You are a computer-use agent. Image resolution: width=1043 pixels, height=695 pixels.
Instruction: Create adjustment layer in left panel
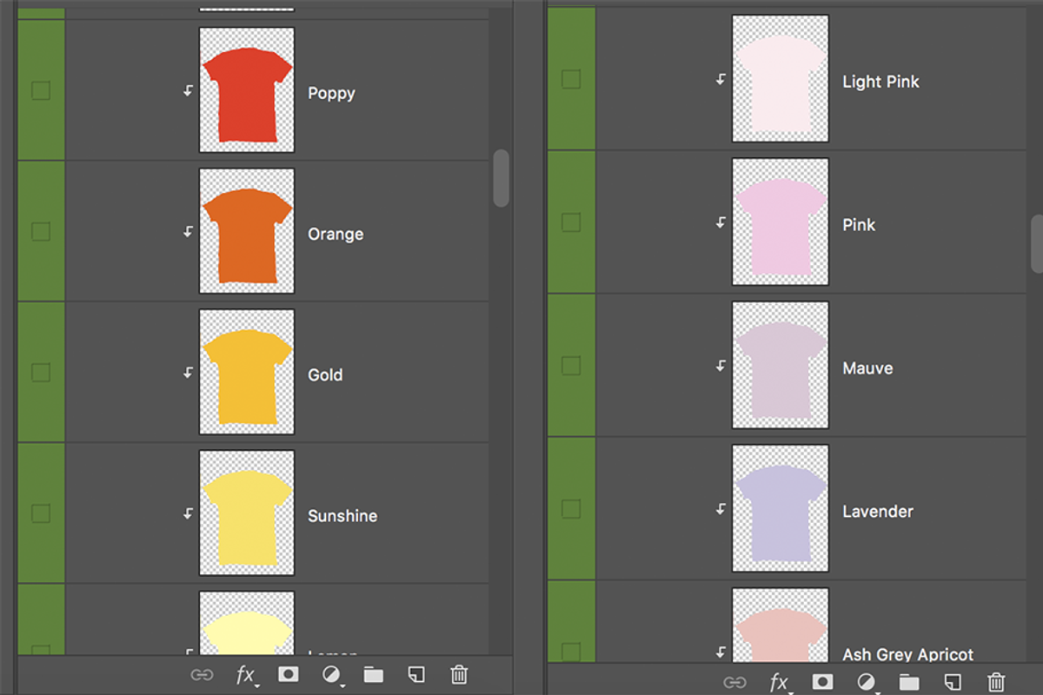point(332,675)
